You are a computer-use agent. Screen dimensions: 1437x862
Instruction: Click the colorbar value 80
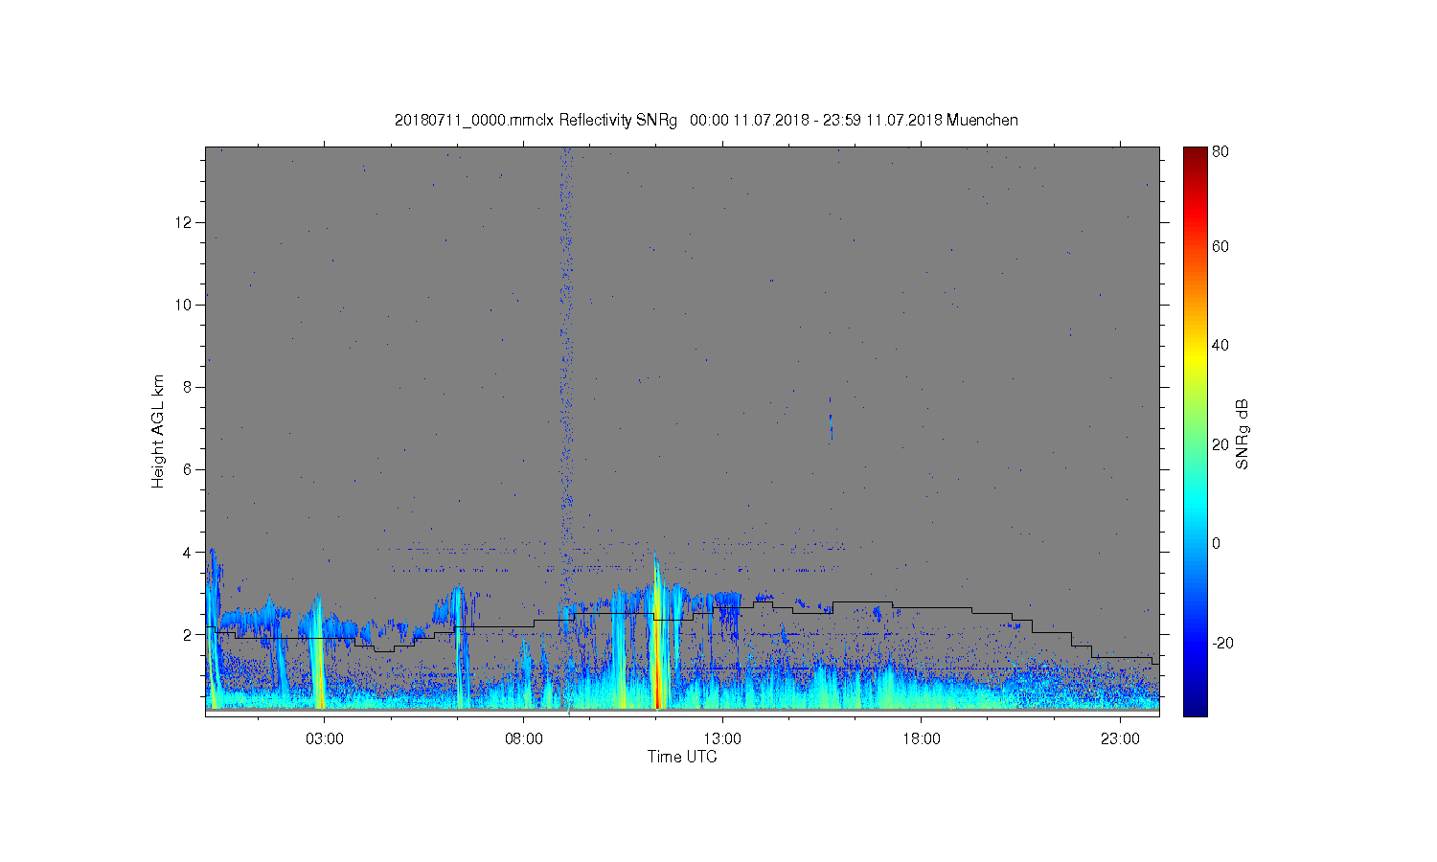click(1220, 151)
